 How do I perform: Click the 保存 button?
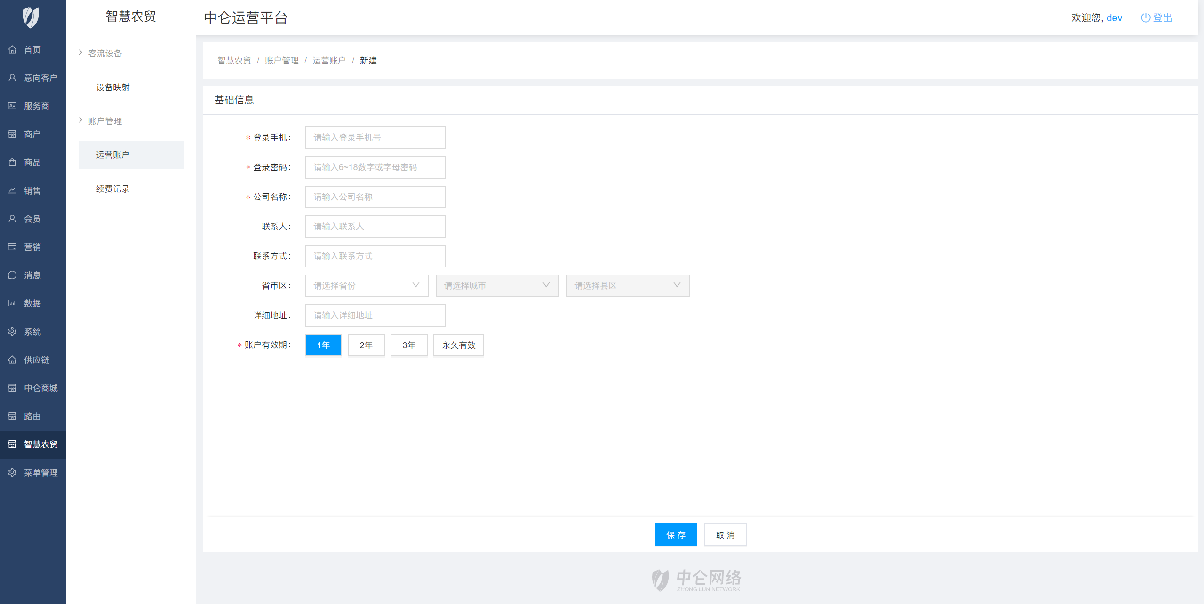pyautogui.click(x=675, y=534)
